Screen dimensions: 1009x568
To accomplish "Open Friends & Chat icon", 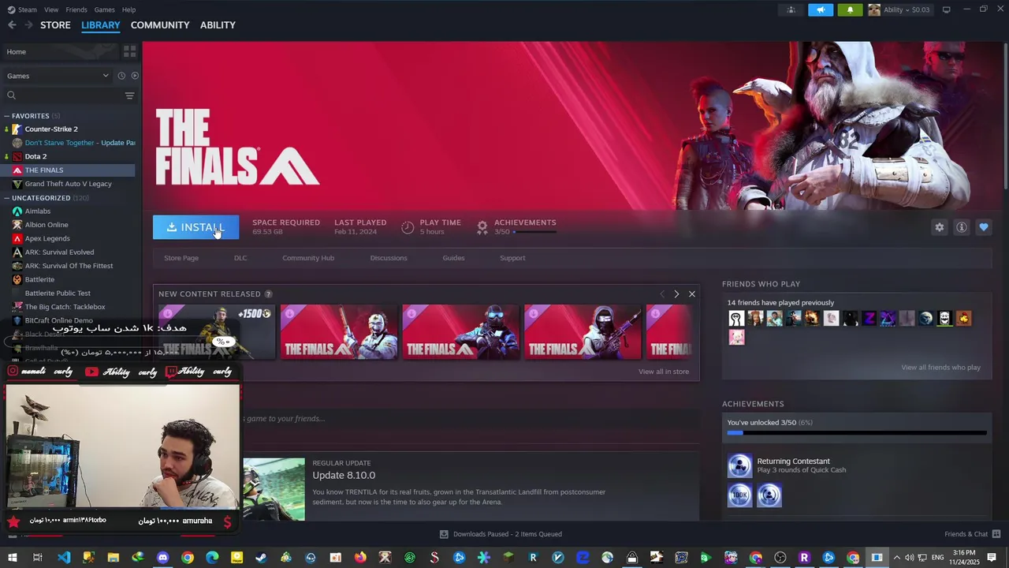I will pos(996,534).
